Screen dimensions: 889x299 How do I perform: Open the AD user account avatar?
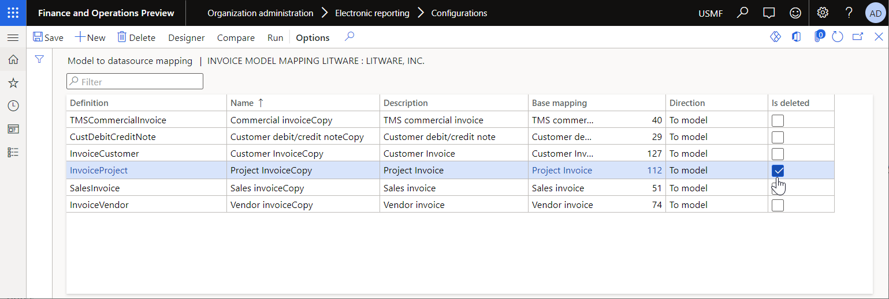click(x=876, y=13)
